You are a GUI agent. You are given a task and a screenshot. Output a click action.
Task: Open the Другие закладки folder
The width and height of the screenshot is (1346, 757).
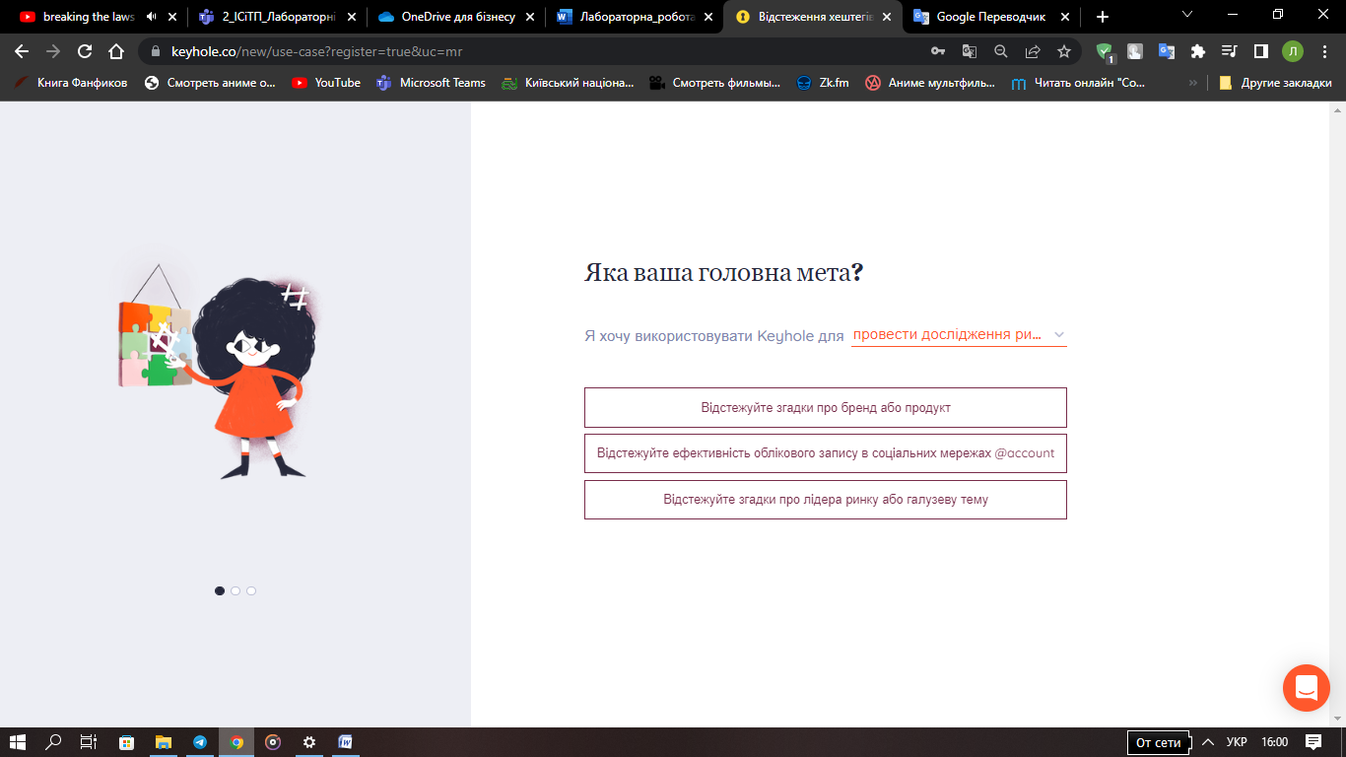coord(1276,83)
